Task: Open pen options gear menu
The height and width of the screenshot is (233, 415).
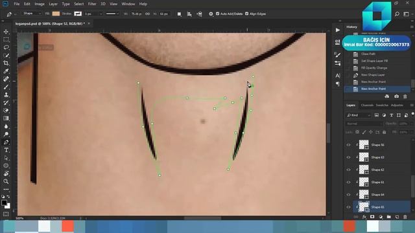Action: click(211, 14)
